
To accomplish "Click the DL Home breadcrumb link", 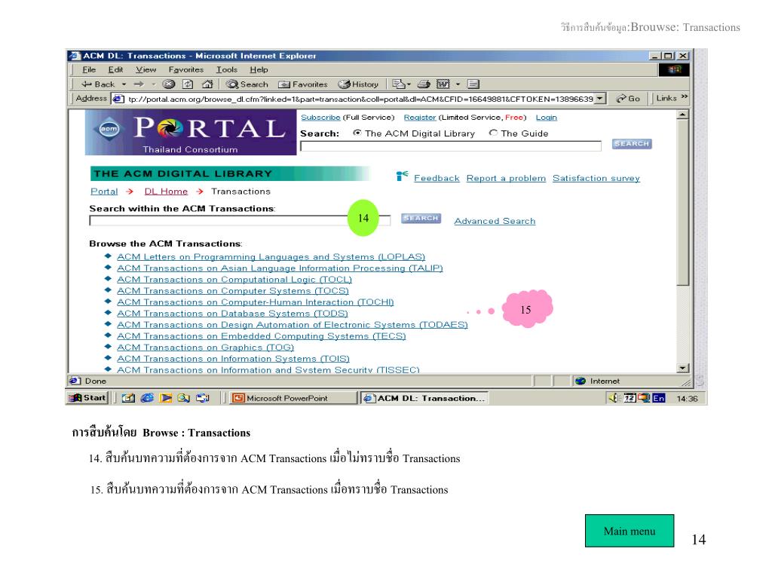I will point(166,191).
